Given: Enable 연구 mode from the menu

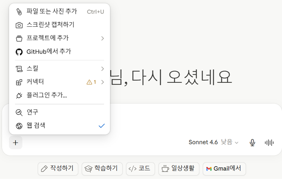Looking at the screenshot, I should (60, 112).
